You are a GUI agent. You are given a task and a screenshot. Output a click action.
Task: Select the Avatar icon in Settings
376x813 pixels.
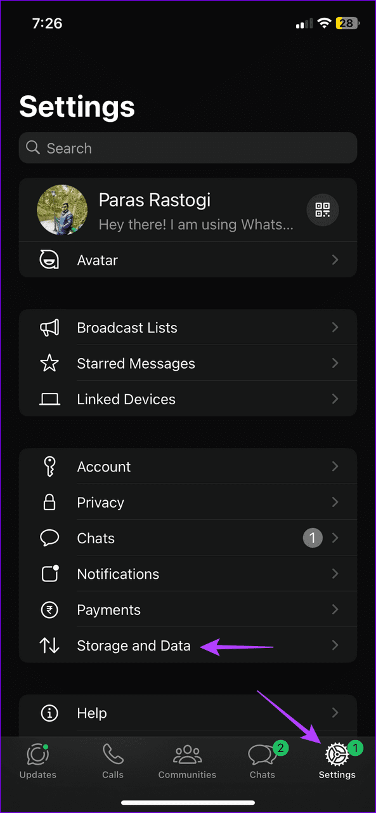49,260
